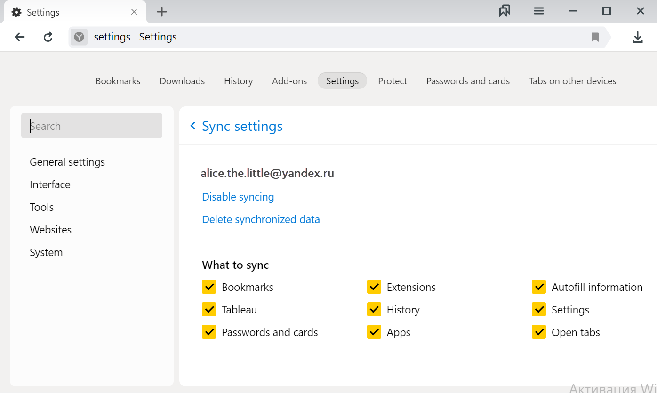Switch to the Bookmarks tab
The width and height of the screenshot is (657, 393).
pos(118,81)
